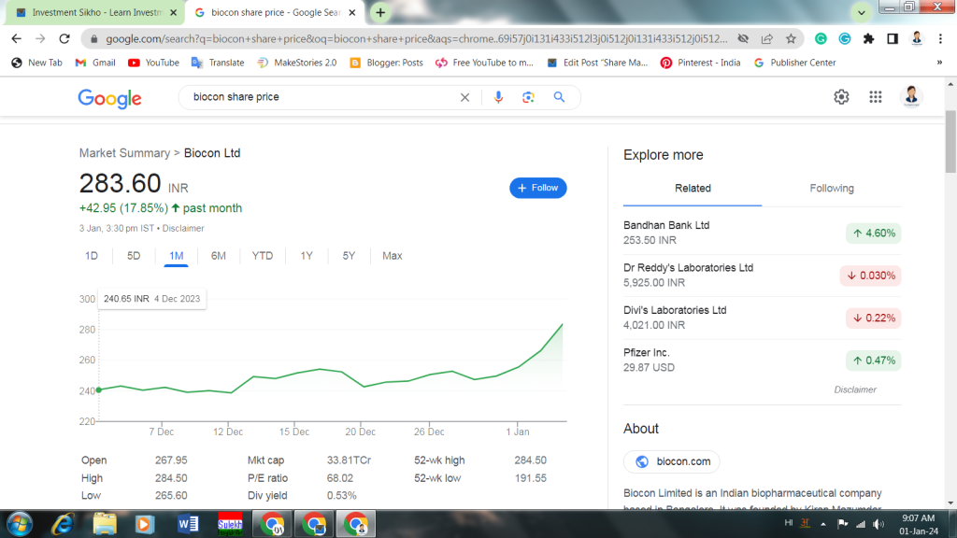The width and height of the screenshot is (957, 538).
Task: Follow Biocon Ltd stock
Action: pos(537,188)
